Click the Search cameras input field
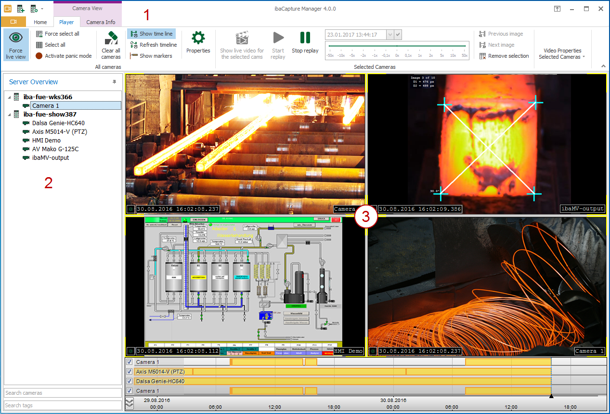 click(x=63, y=393)
